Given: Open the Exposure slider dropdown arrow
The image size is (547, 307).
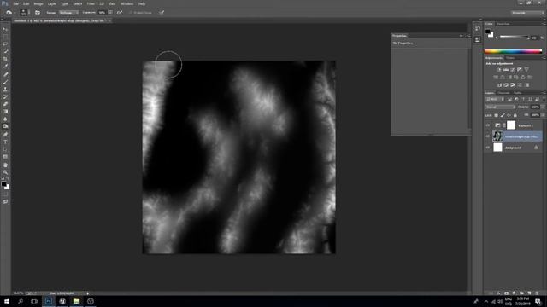Looking at the screenshot, I should pos(110,13).
